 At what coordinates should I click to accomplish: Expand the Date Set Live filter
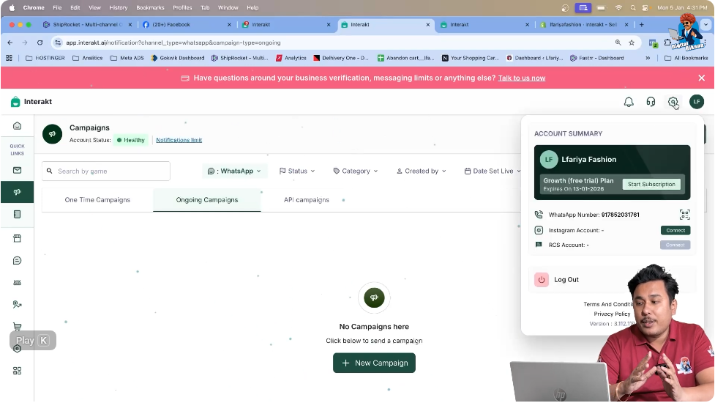point(493,171)
